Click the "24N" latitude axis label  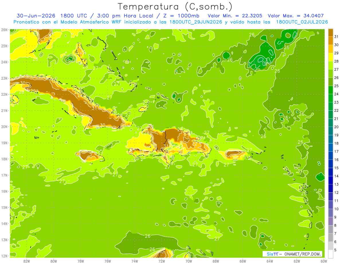4,62
